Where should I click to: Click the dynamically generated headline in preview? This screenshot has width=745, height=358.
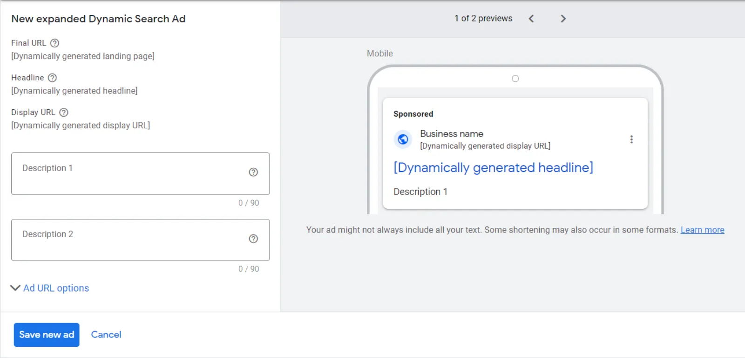(493, 167)
